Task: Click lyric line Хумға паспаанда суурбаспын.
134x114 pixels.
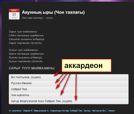Action: (x=27, y=54)
